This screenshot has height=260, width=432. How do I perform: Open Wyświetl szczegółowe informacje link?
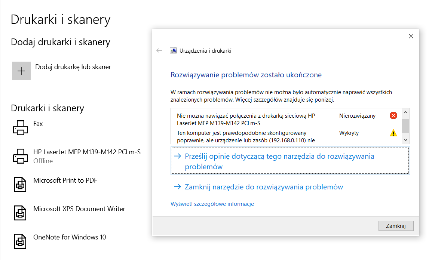[212, 204]
